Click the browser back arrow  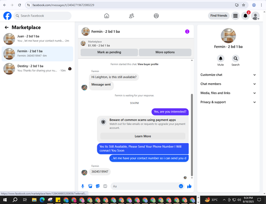[5, 5]
